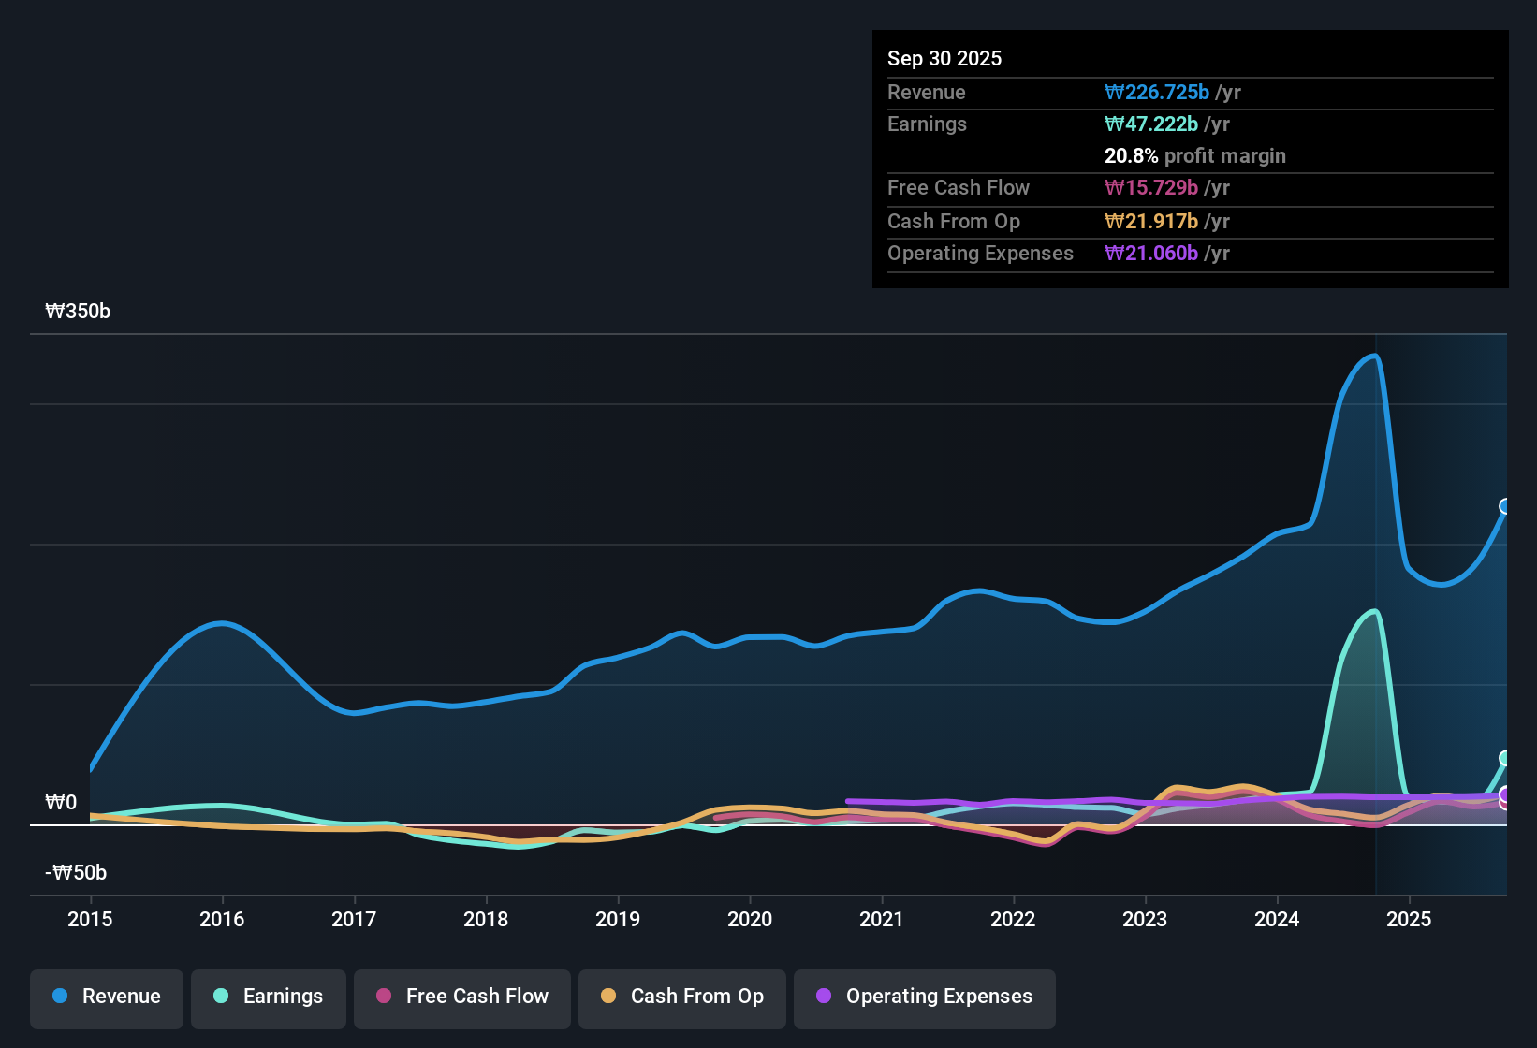Toggle the Earnings series visibility
The height and width of the screenshot is (1048, 1537).
coord(268,997)
